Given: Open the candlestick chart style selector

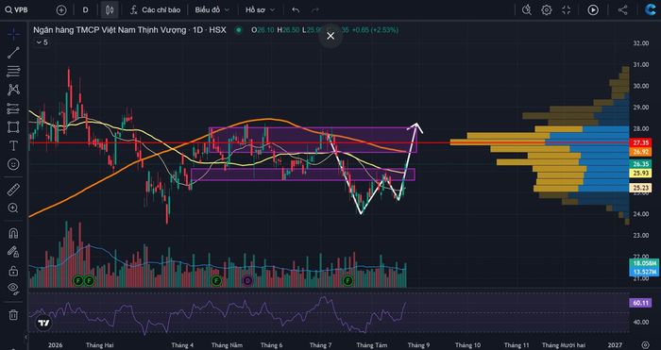Looking at the screenshot, I should [x=110, y=9].
